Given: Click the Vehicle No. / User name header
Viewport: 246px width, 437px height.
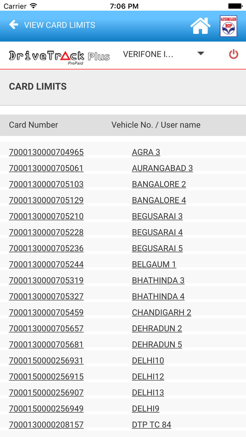Looking at the screenshot, I should pos(156,125).
